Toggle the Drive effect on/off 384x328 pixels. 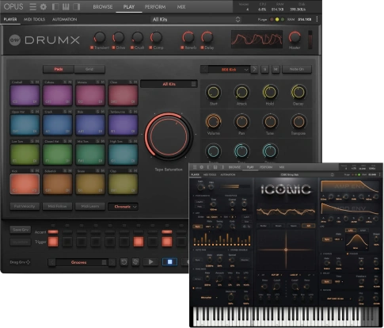point(113,48)
